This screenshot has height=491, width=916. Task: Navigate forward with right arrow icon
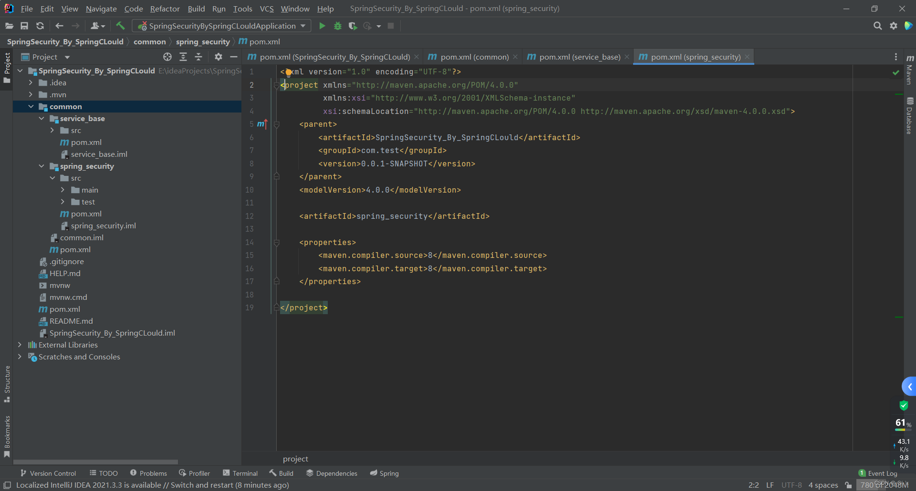click(75, 26)
